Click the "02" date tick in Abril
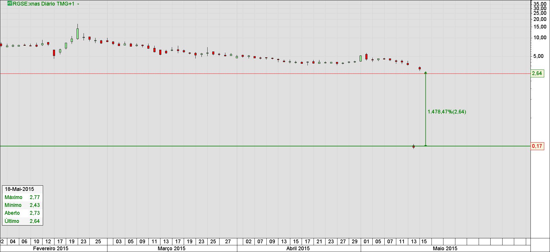 tap(249, 242)
